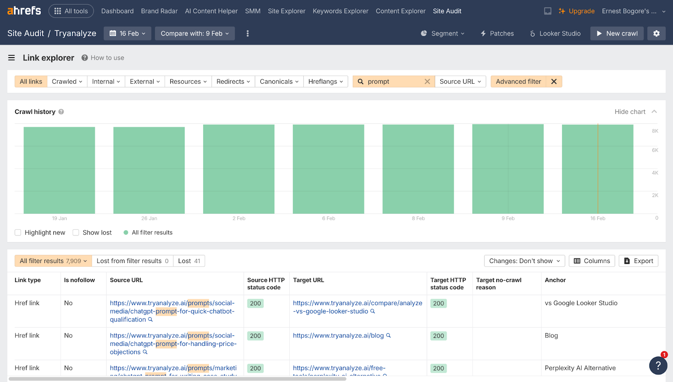Open the Link explorer hamburger menu
This screenshot has width=673, height=382.
(11, 58)
